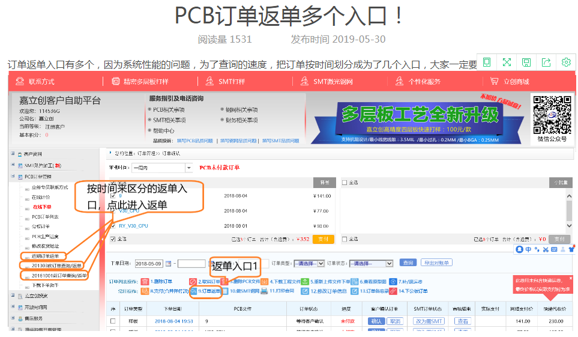Select 个性化服务 in the red nav bar
The image size is (578, 337).
click(x=424, y=82)
